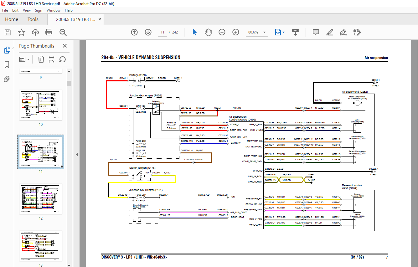Open the Bookmarks pane icon

(x=7, y=65)
